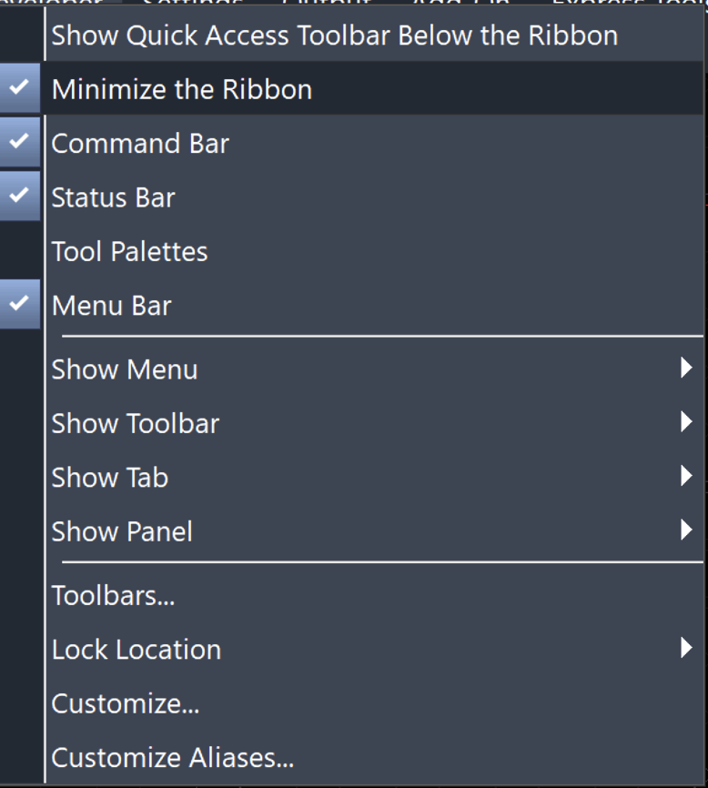The height and width of the screenshot is (788, 708).
Task: Choose the Tool Palettes menu entry
Action: [x=129, y=252]
